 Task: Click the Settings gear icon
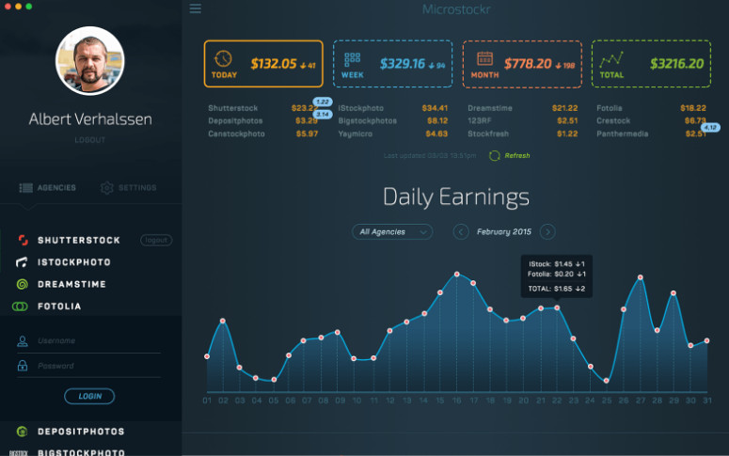click(106, 188)
